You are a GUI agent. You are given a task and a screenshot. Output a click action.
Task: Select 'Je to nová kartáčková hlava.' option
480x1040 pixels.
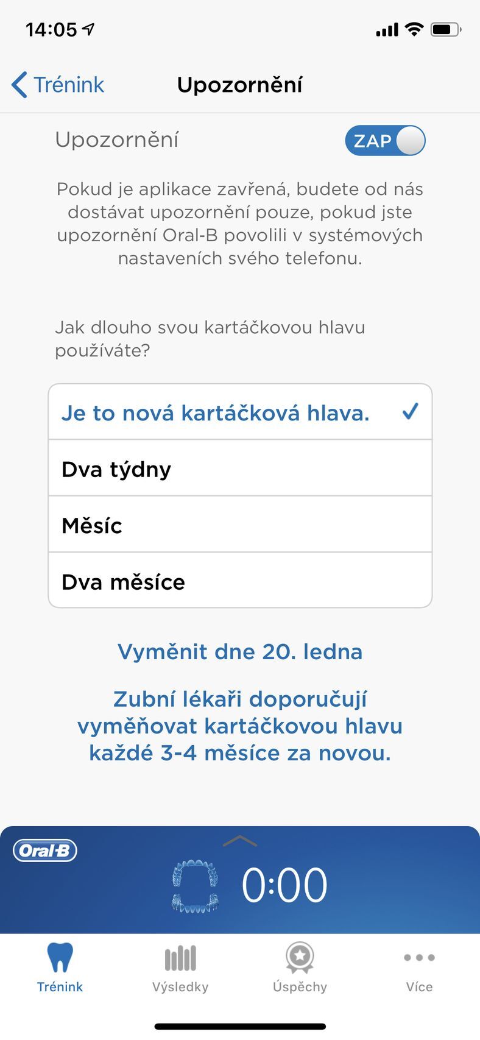pyautogui.click(x=240, y=412)
